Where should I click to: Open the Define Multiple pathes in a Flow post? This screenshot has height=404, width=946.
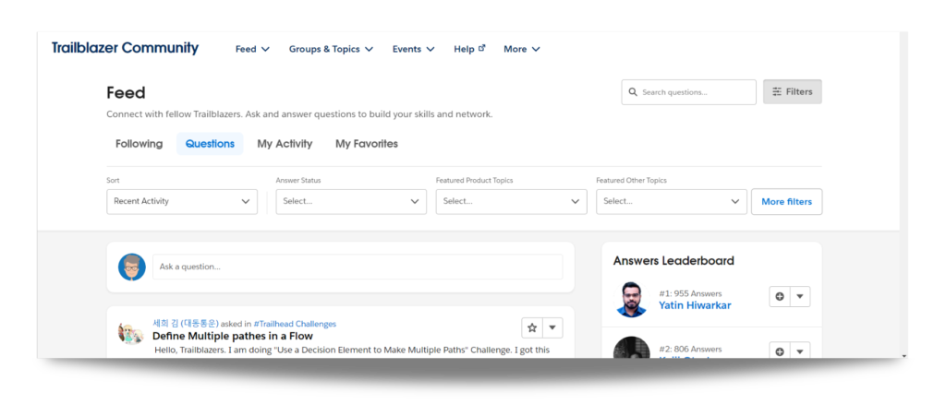233,336
